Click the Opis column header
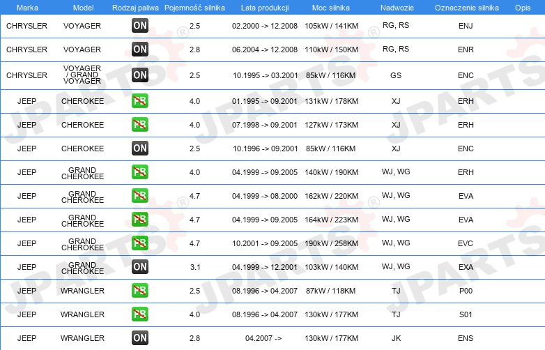Image resolution: width=545 pixels, height=350 pixels. coord(523,8)
